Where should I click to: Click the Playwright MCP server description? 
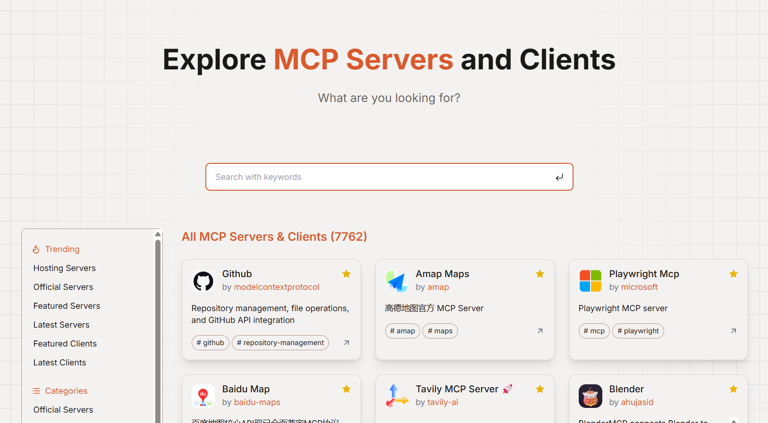click(623, 308)
